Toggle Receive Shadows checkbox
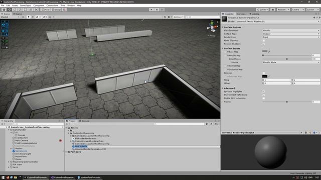321x180 pixels. pos(264,44)
